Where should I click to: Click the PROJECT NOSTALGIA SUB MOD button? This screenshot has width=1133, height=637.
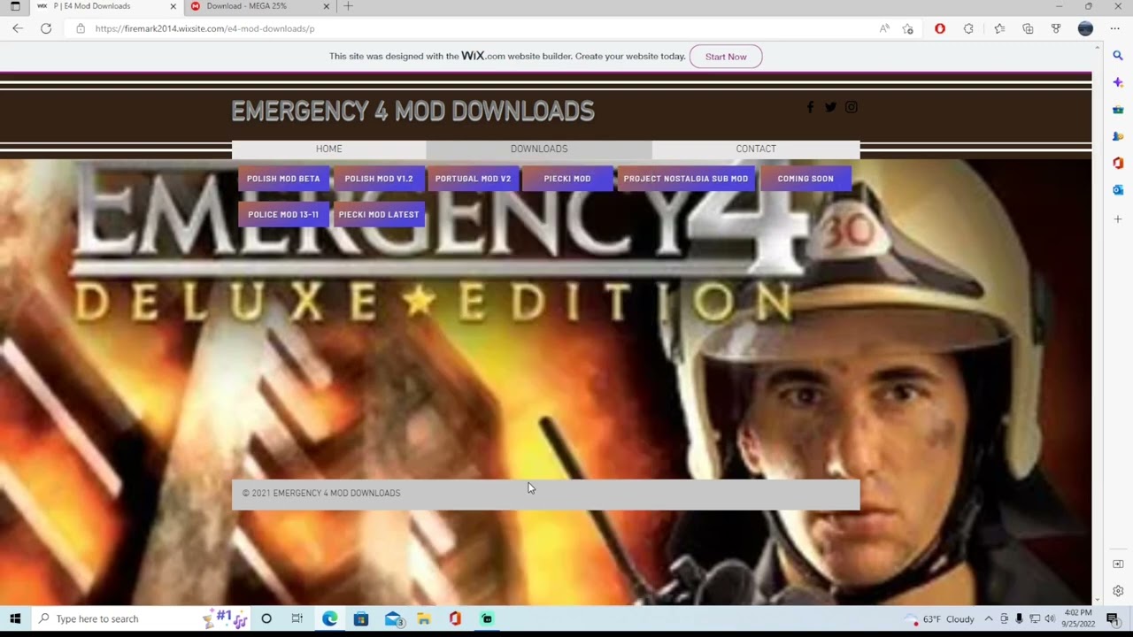pos(686,179)
